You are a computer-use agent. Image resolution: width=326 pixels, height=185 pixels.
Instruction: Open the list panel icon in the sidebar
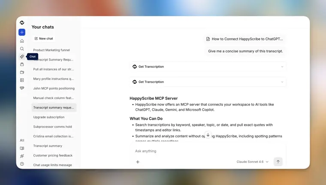(22, 80)
